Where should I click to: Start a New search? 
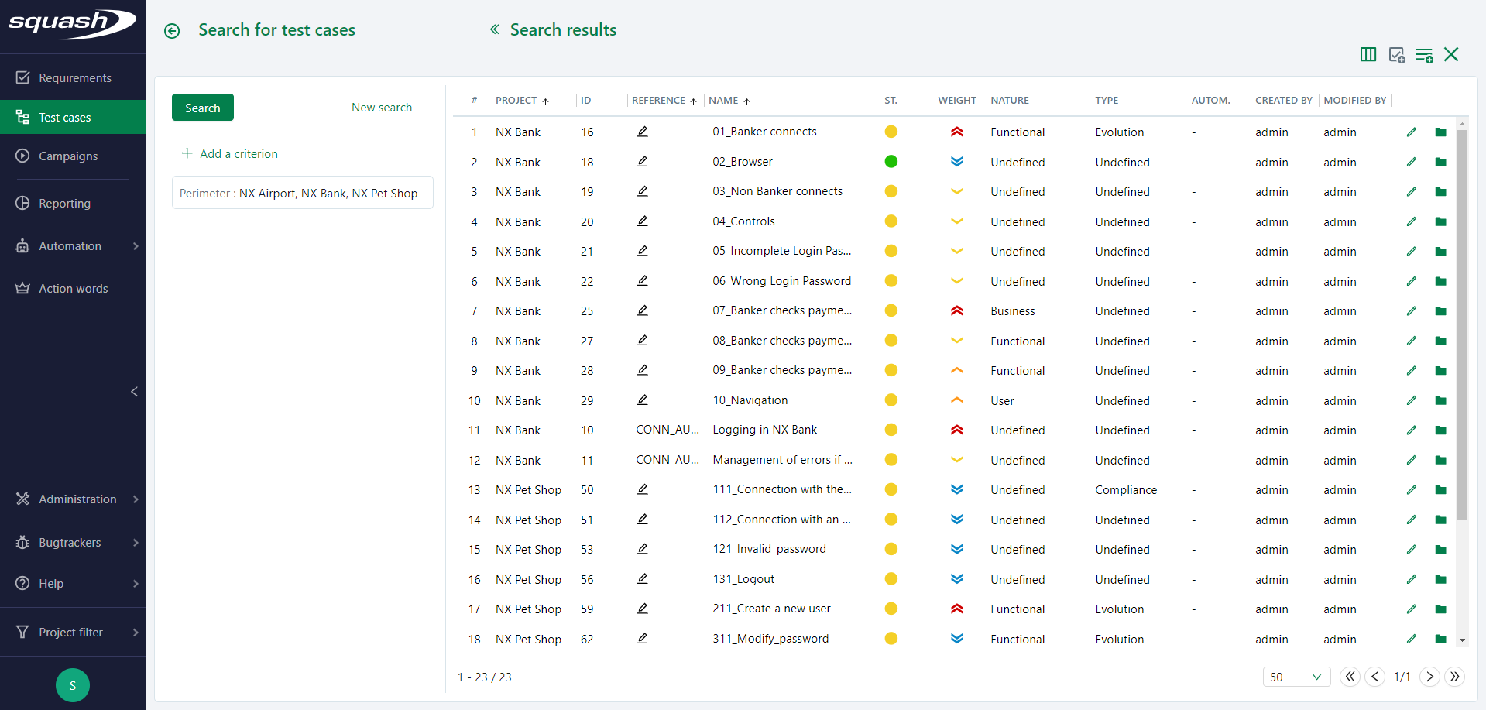(381, 107)
